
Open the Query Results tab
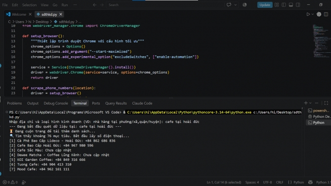point(116,103)
